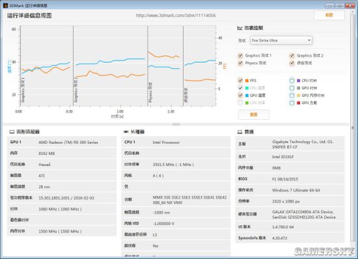The width and height of the screenshot is (358, 259).
Task: Uncheck the Graphics test 1 checkbox
Action: click(240, 55)
